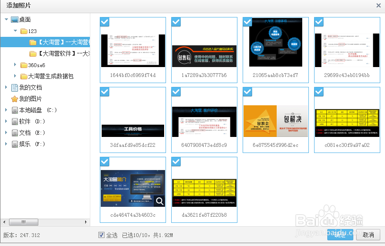This screenshot has width=385, height=246.
Task: Select the 360se6 label
Action: (36, 65)
